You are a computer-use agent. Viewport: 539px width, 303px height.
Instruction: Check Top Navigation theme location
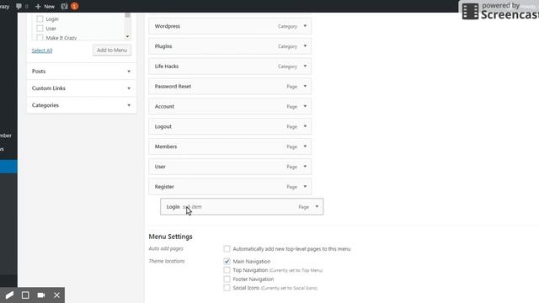point(227,270)
